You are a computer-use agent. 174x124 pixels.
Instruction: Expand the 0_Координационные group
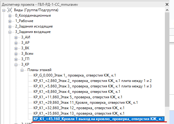pos(10,16)
